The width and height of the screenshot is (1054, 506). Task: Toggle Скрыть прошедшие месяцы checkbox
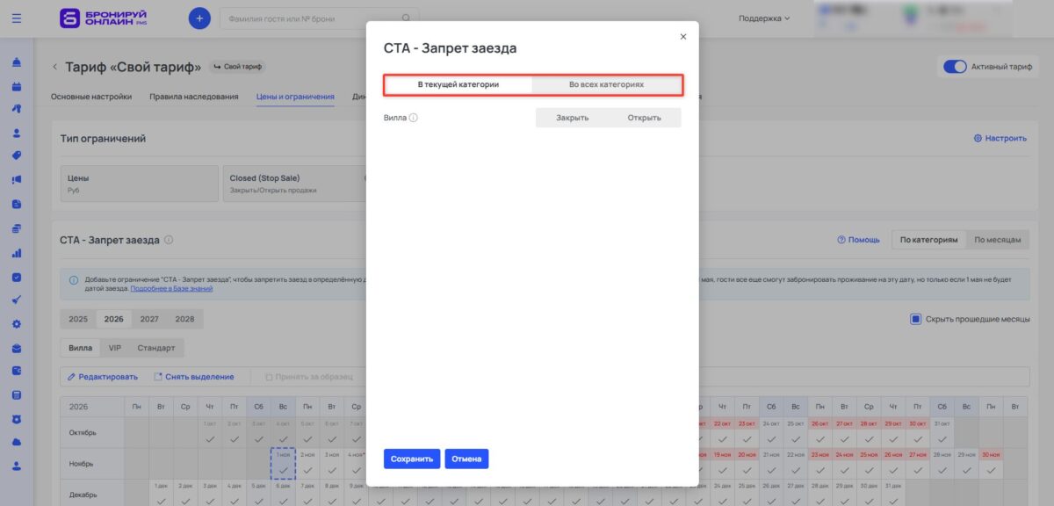[915, 319]
